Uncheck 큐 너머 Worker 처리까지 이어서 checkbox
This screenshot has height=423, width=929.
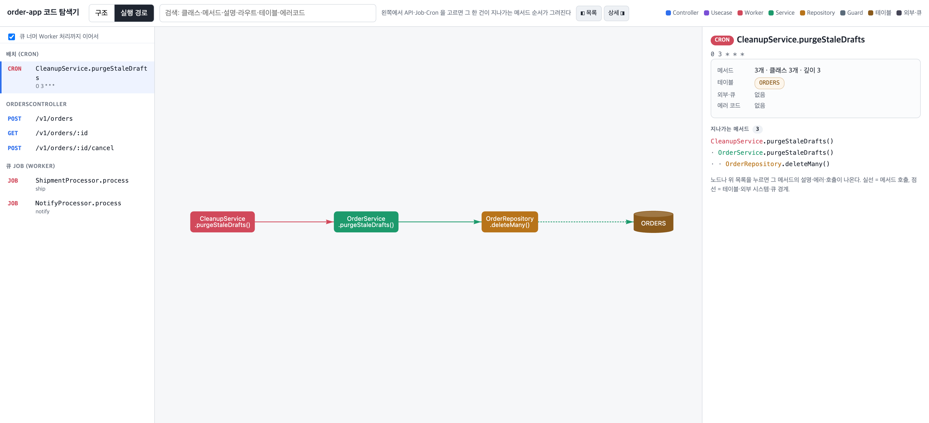(x=12, y=37)
